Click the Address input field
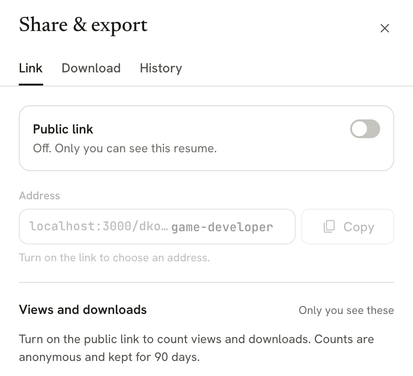Screen dimensions: 413x376 pos(157,227)
